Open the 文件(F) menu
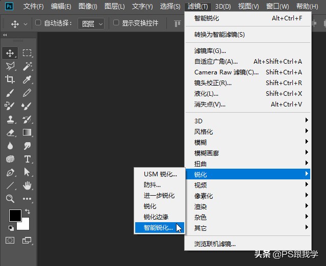Screen dimensions: 326x266 34,7
